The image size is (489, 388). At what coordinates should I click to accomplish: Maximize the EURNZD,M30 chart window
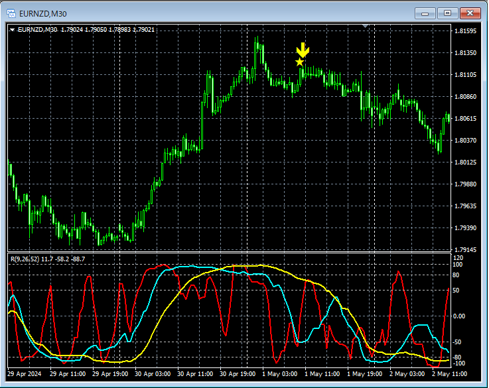click(x=448, y=13)
